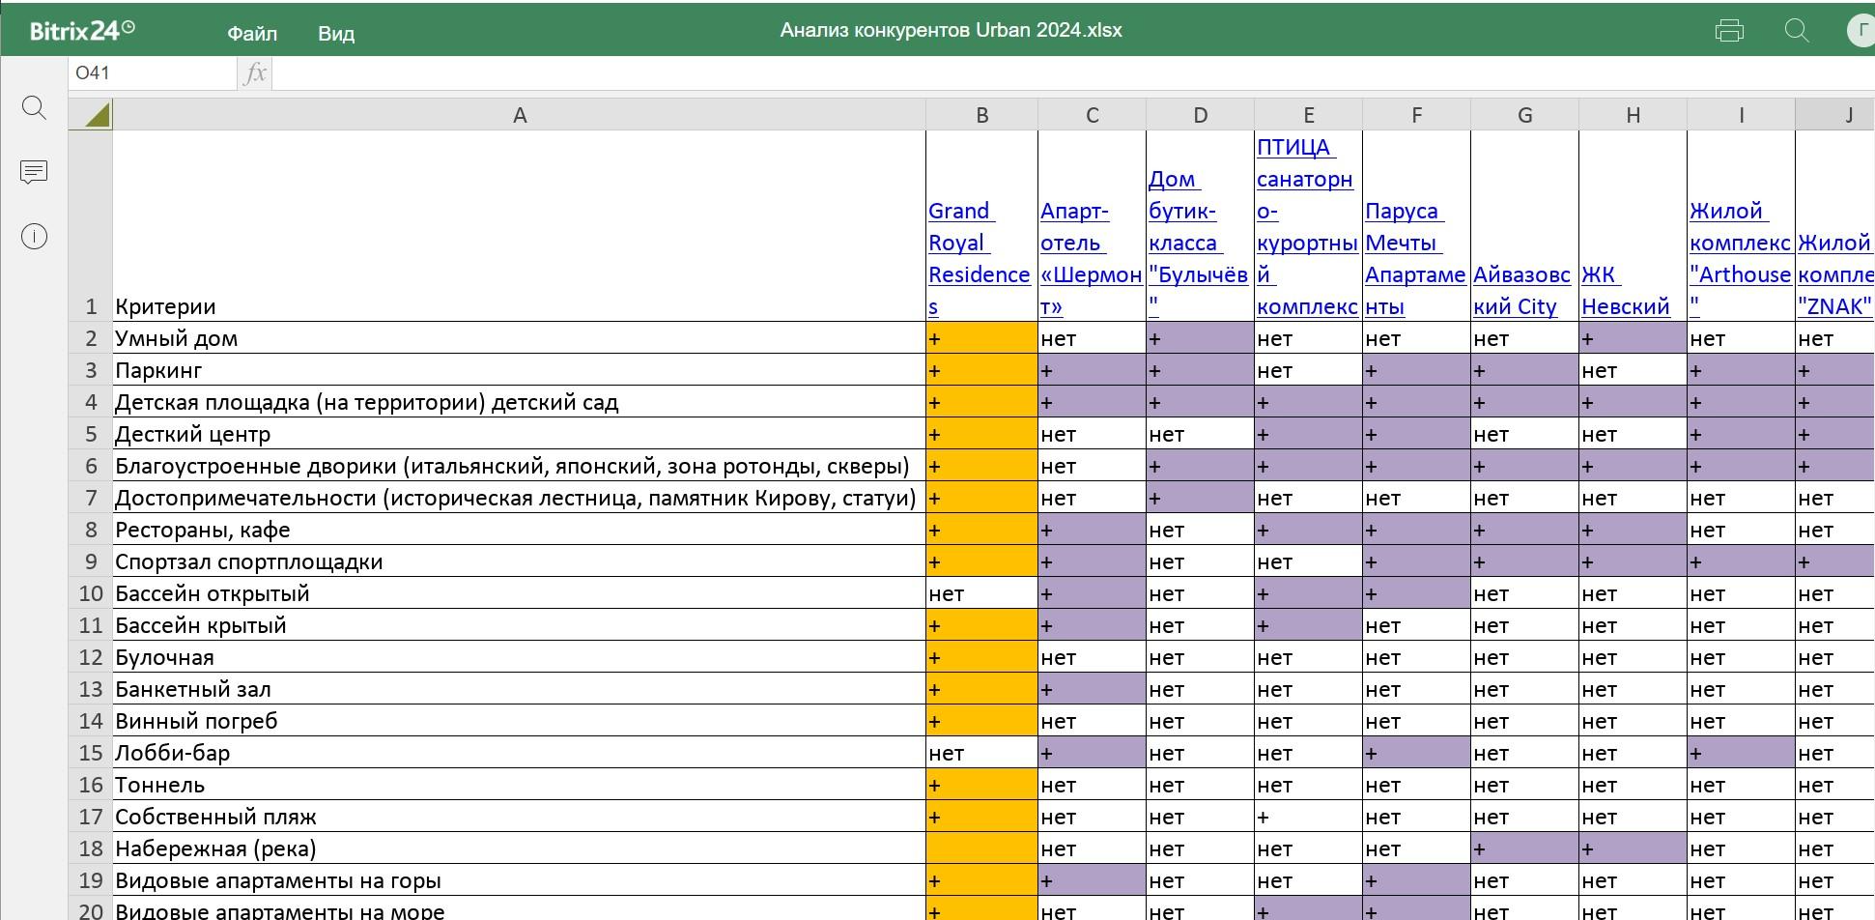The image size is (1875, 920).
Task: Click the fx function icon
Action: click(x=255, y=73)
